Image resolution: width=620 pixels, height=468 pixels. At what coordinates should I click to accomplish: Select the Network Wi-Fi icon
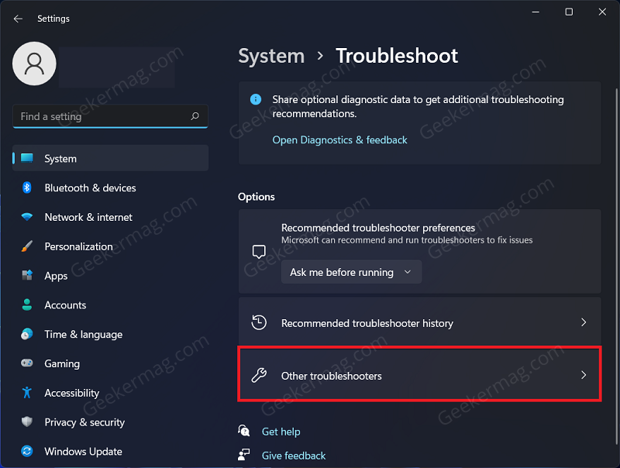tap(27, 217)
